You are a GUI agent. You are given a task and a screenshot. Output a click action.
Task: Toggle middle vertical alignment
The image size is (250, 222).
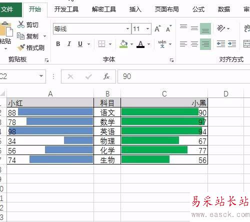[x=194, y=28]
